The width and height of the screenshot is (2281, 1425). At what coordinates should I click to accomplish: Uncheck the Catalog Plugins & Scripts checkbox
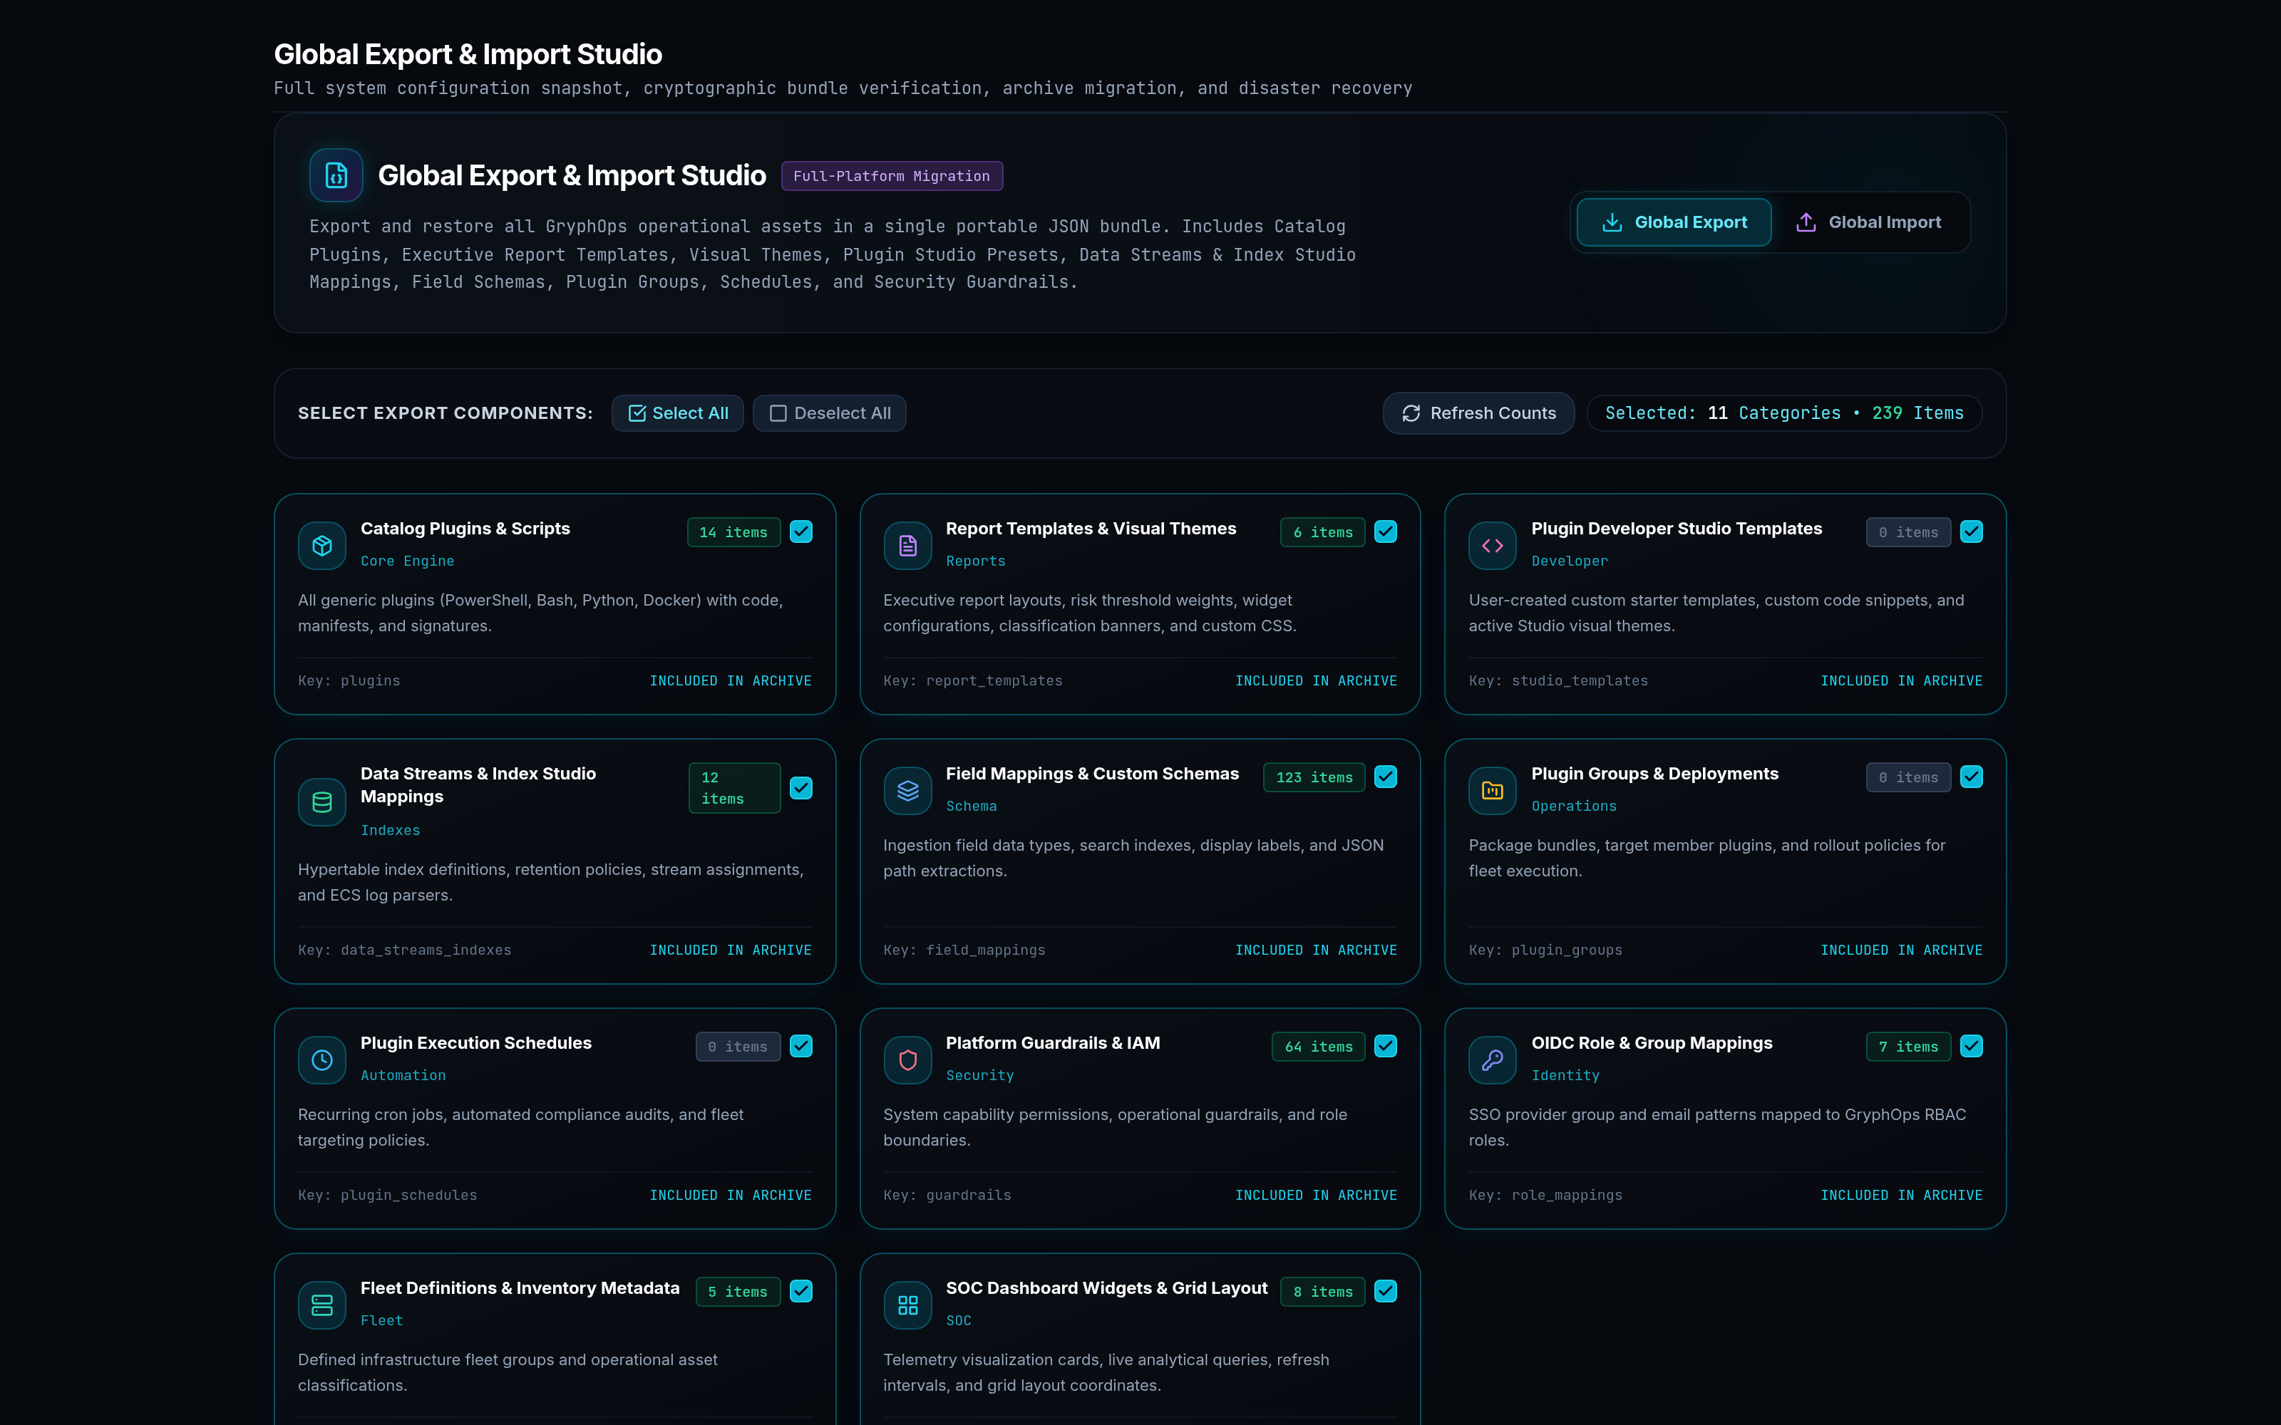coord(801,532)
